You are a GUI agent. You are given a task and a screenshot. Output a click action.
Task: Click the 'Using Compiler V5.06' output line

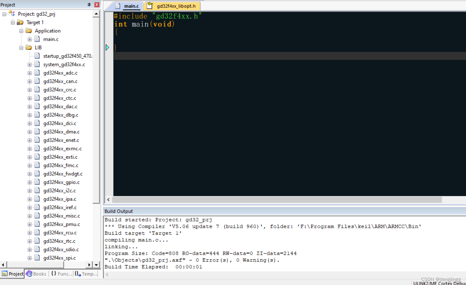click(x=263, y=226)
